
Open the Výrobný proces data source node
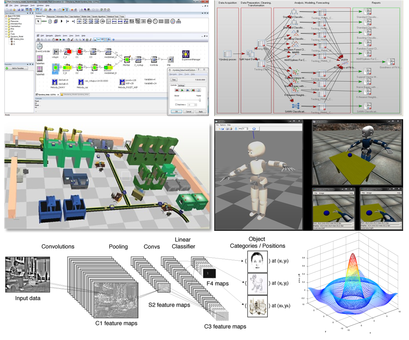click(x=228, y=54)
